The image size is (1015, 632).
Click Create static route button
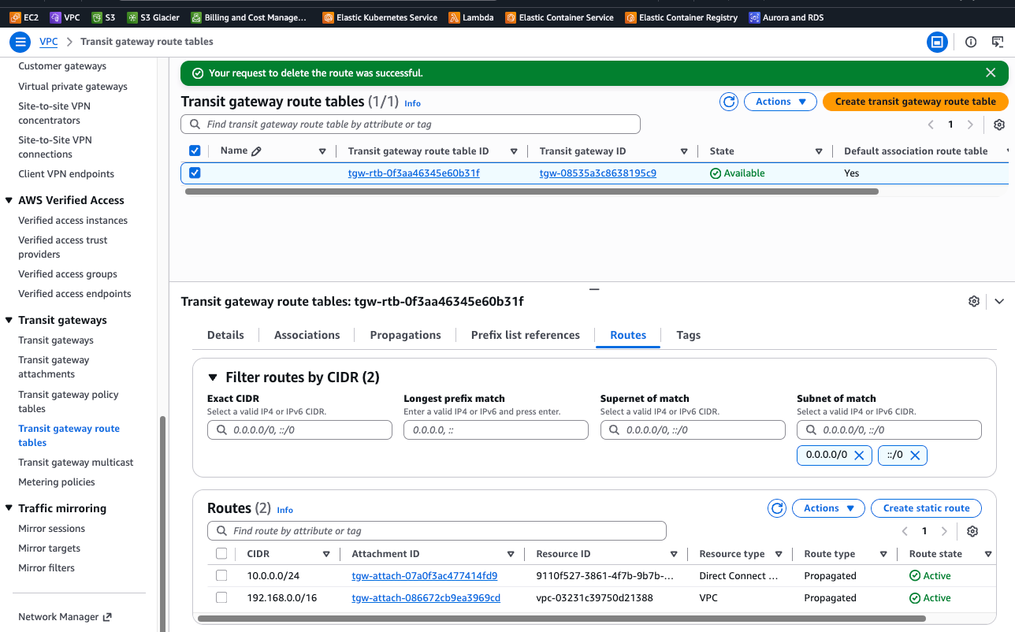click(x=926, y=508)
